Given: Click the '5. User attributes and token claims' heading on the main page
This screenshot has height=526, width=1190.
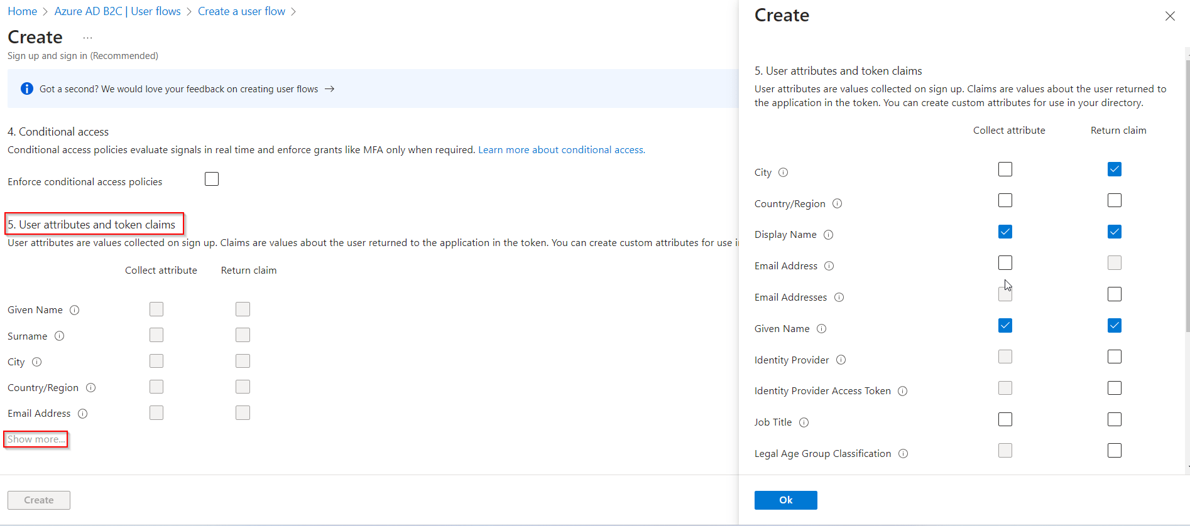Looking at the screenshot, I should pos(91,225).
